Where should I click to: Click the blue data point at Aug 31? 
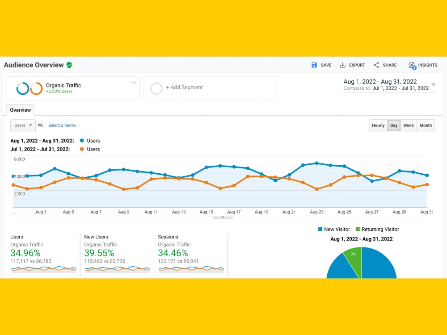point(427,176)
